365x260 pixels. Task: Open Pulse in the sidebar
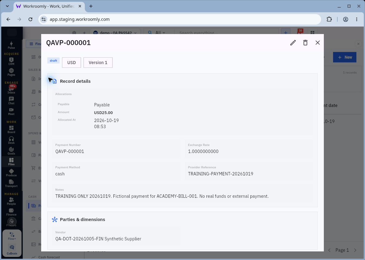(x=11, y=45)
